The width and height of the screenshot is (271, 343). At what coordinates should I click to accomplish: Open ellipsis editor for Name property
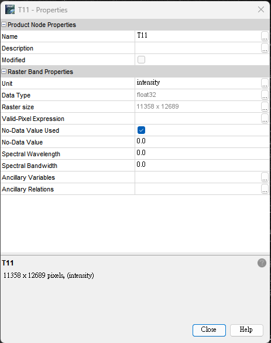click(x=265, y=36)
